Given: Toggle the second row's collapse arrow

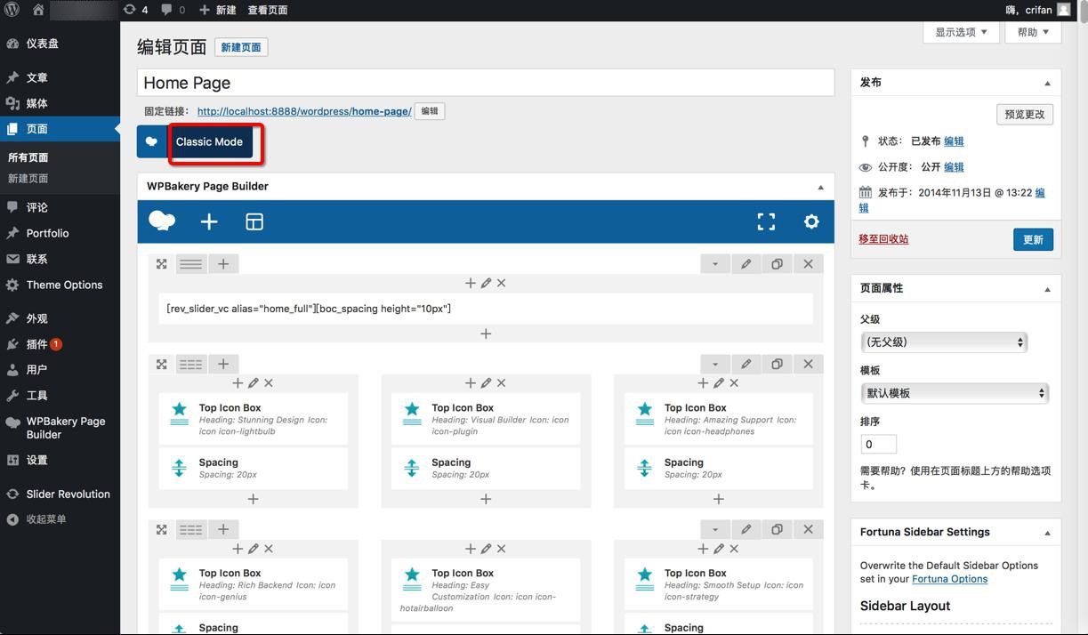Looking at the screenshot, I should point(715,364).
